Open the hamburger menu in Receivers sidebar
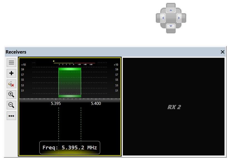Image resolution: width=232 pixels, height=163 pixels. (11, 63)
